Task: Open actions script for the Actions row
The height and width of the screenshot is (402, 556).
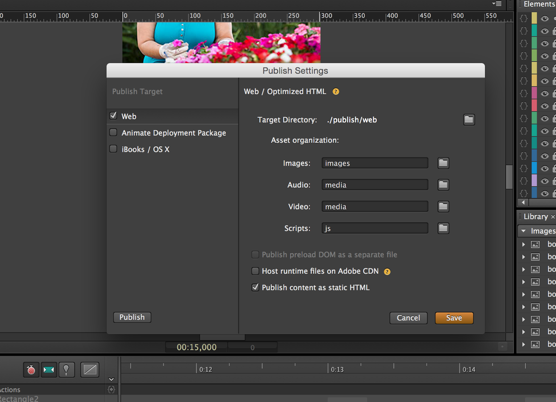Action: tap(111, 389)
